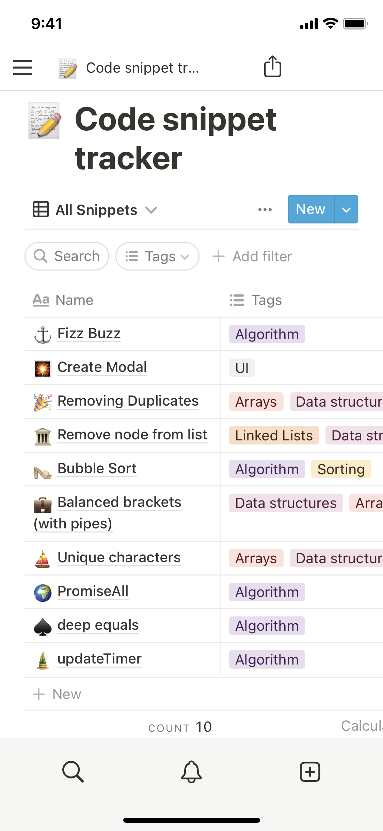Viewport: 383px width, 831px height.
Task: Click the yellow Sorting tag
Action: tap(341, 469)
